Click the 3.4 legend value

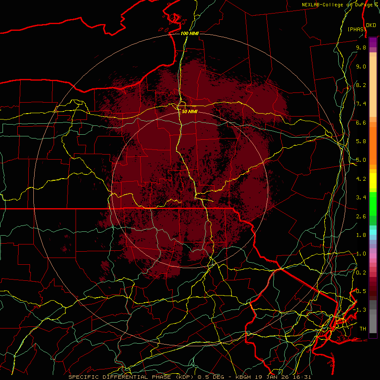361,198
